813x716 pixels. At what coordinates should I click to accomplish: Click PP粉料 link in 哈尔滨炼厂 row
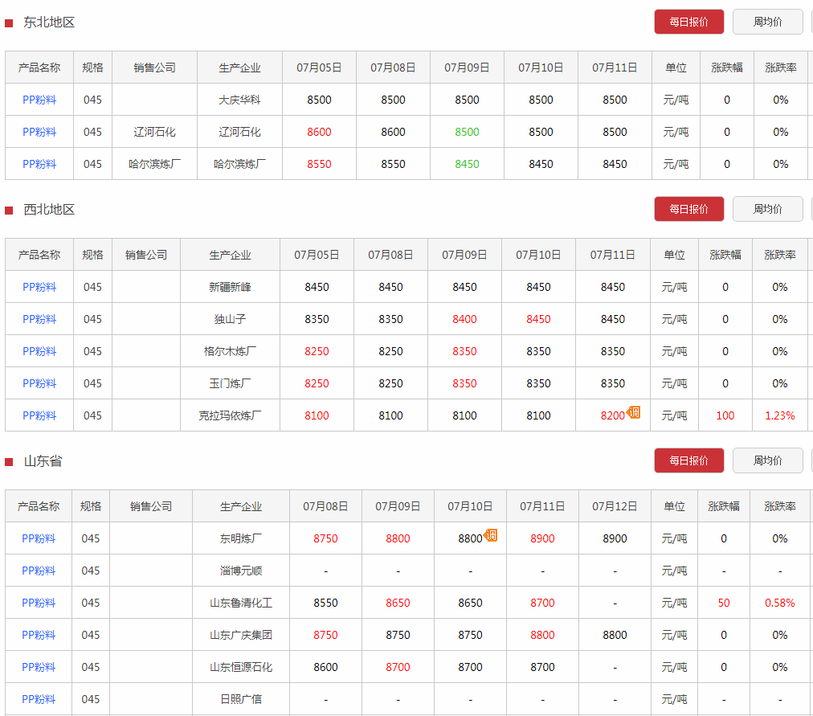point(39,164)
